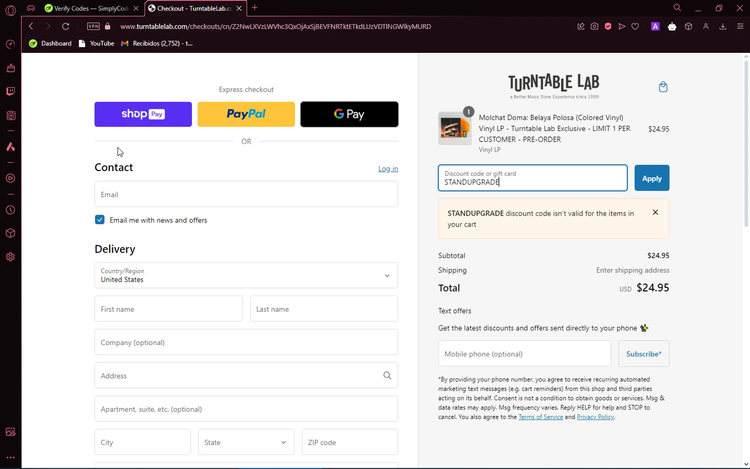Click the discount code field
This screenshot has width=750, height=469.
coord(533,178)
